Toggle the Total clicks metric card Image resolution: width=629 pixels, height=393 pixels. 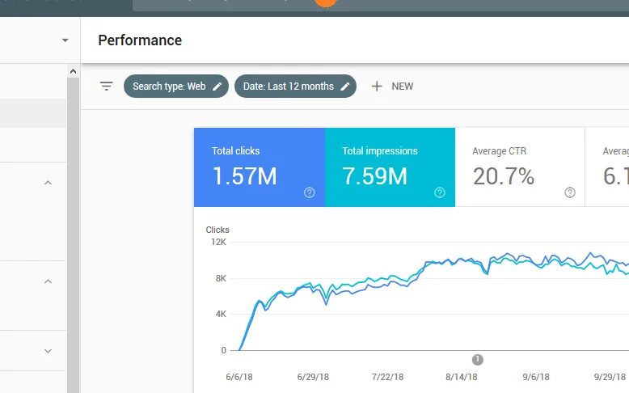coord(260,167)
